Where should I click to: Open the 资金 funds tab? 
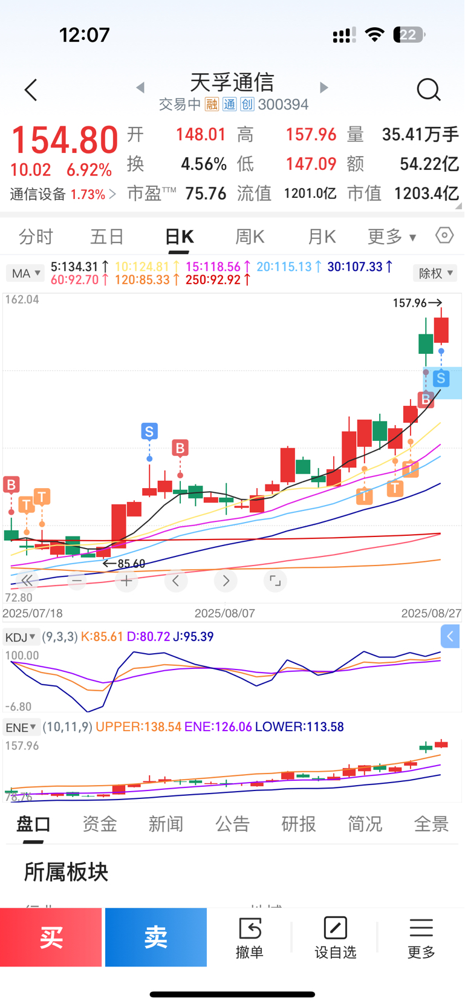pyautogui.click(x=100, y=824)
